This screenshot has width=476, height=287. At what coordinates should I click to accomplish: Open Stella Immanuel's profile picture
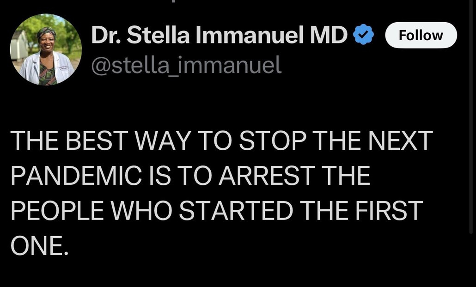click(46, 49)
